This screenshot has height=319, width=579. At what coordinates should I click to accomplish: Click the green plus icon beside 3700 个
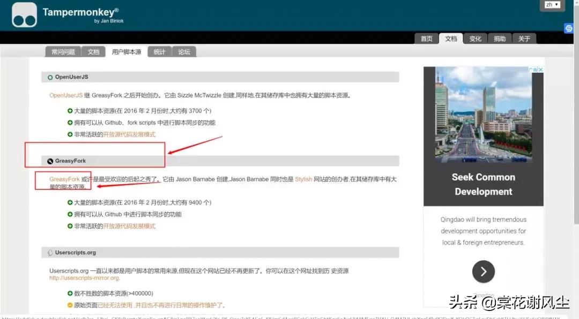[x=70, y=111]
